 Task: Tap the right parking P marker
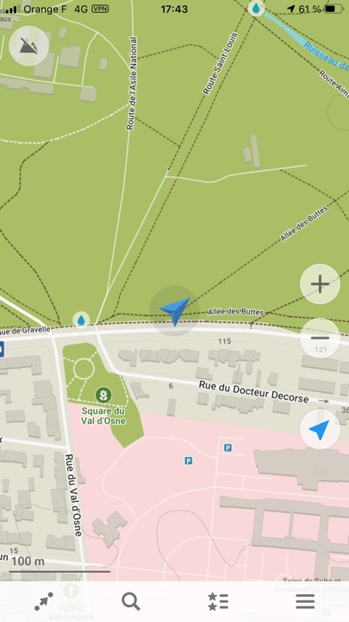tap(227, 447)
